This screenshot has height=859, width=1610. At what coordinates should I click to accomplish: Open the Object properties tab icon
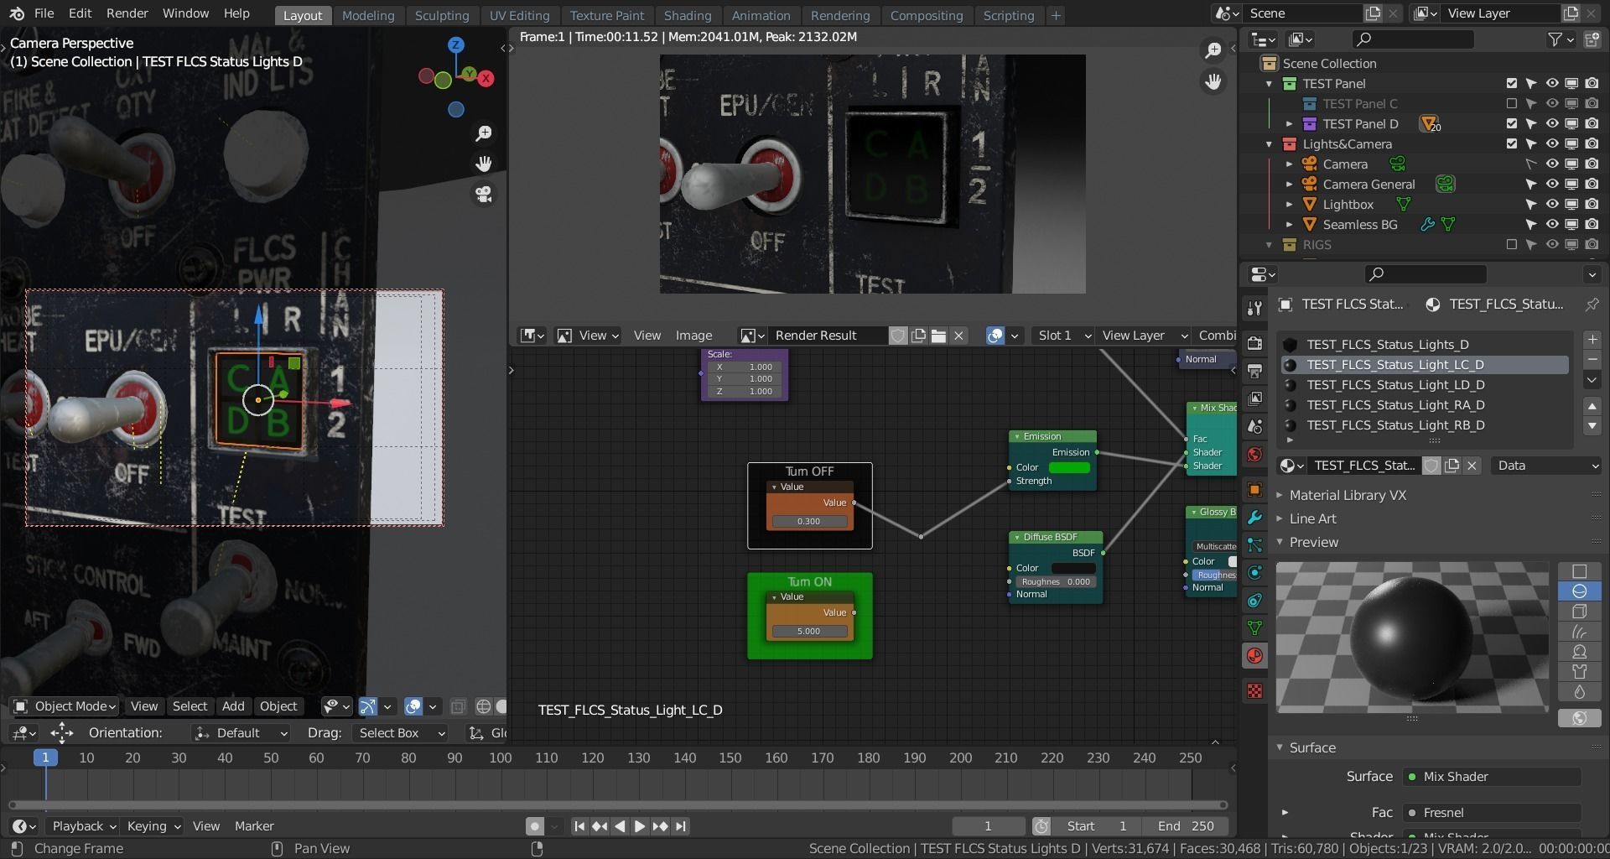pyautogui.click(x=1254, y=489)
